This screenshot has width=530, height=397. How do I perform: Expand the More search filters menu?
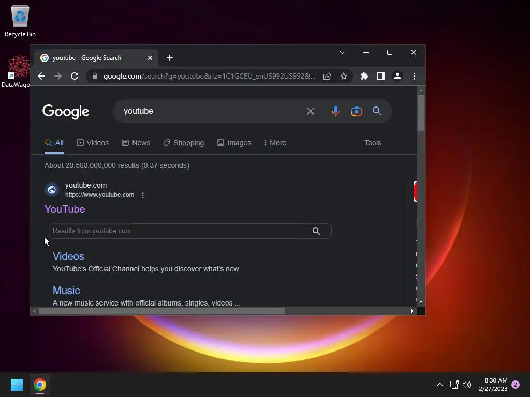(x=275, y=143)
